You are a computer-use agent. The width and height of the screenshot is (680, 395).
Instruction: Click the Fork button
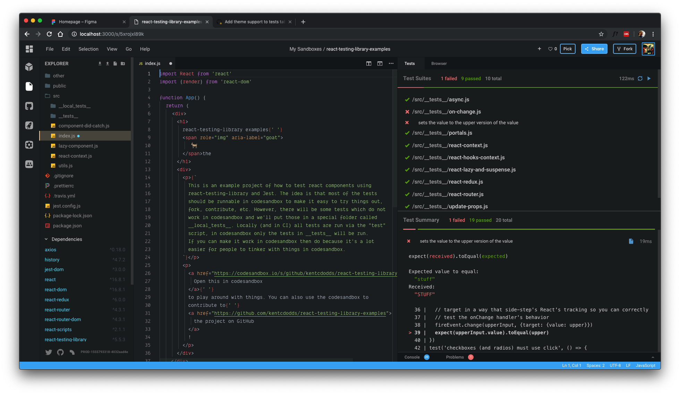click(x=624, y=49)
